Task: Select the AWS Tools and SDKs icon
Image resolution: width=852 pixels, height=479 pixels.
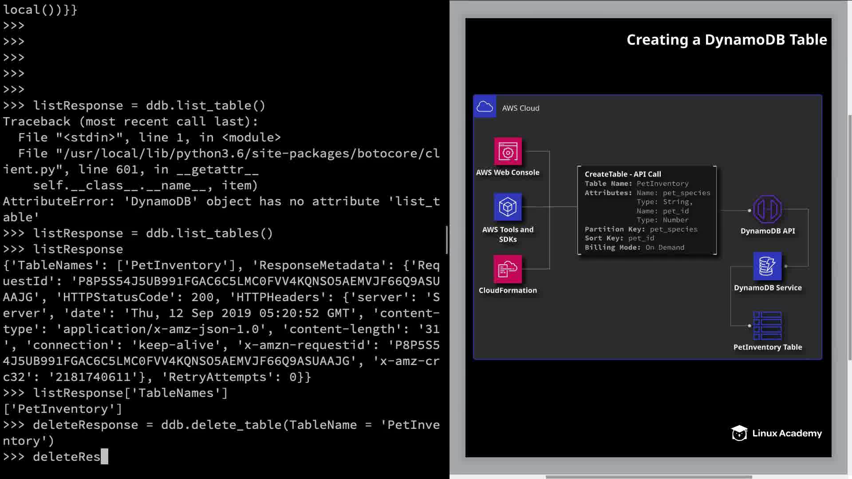Action: point(508,207)
